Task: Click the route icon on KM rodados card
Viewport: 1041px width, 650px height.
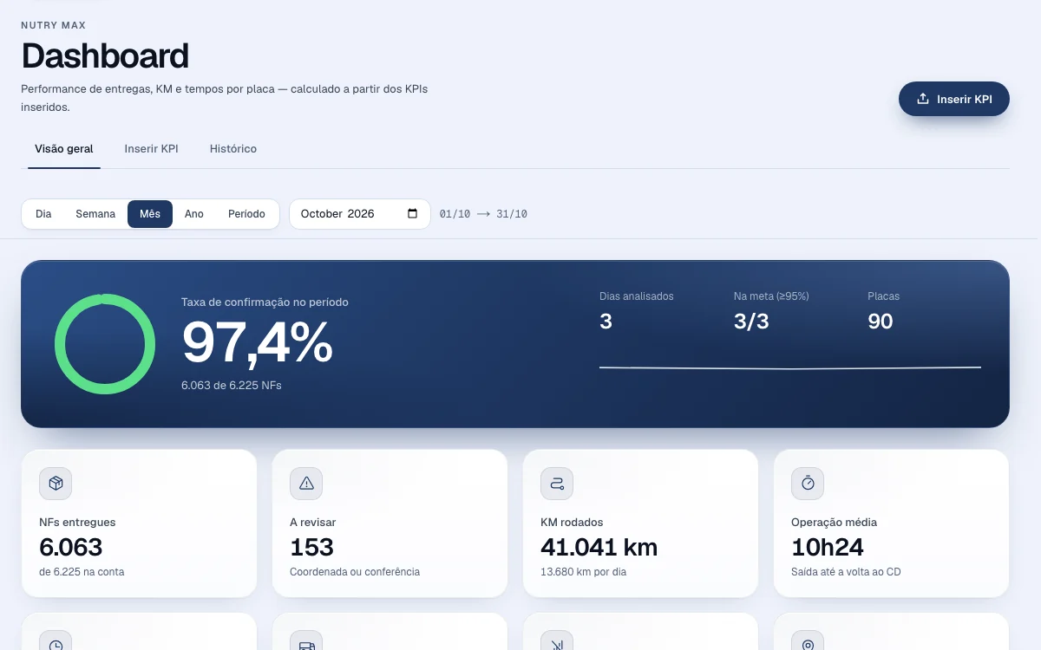Action: point(557,484)
